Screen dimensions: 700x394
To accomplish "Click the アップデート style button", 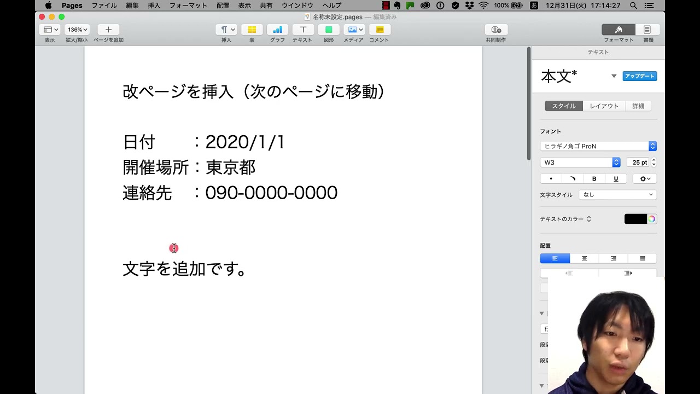I will pyautogui.click(x=640, y=76).
